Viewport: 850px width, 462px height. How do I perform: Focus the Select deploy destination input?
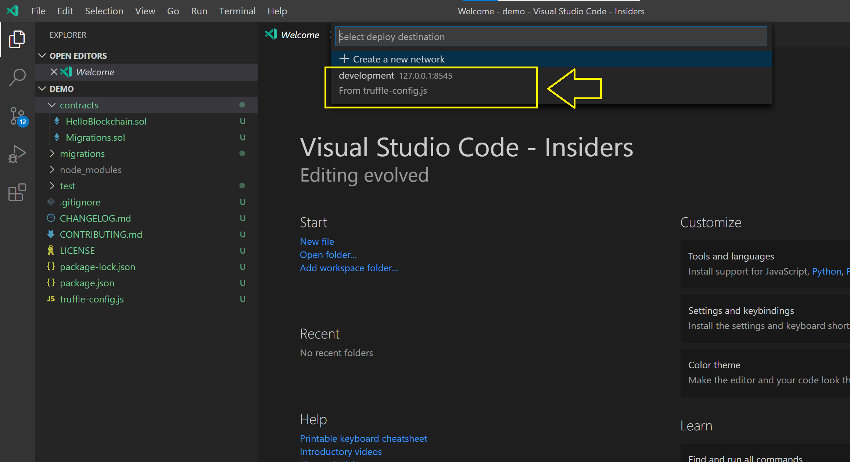551,36
